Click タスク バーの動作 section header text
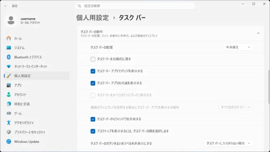 [92, 32]
